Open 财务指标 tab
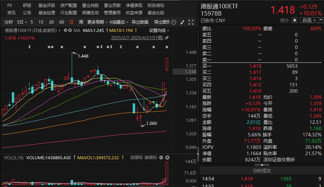The width and height of the screenshot is (324, 187). point(156,6)
